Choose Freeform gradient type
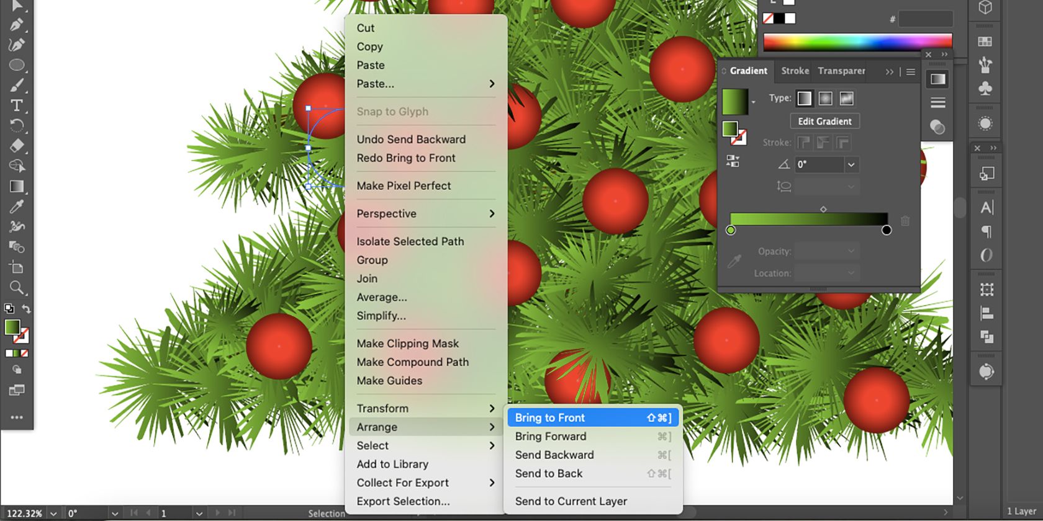This screenshot has height=521, width=1043. [847, 98]
